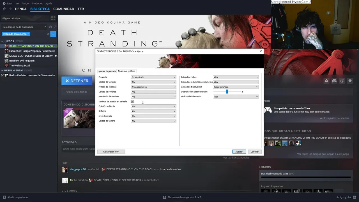The image size is (359, 202).
Task: Open the Resolución de sombras dropdown
Action: click(153, 97)
